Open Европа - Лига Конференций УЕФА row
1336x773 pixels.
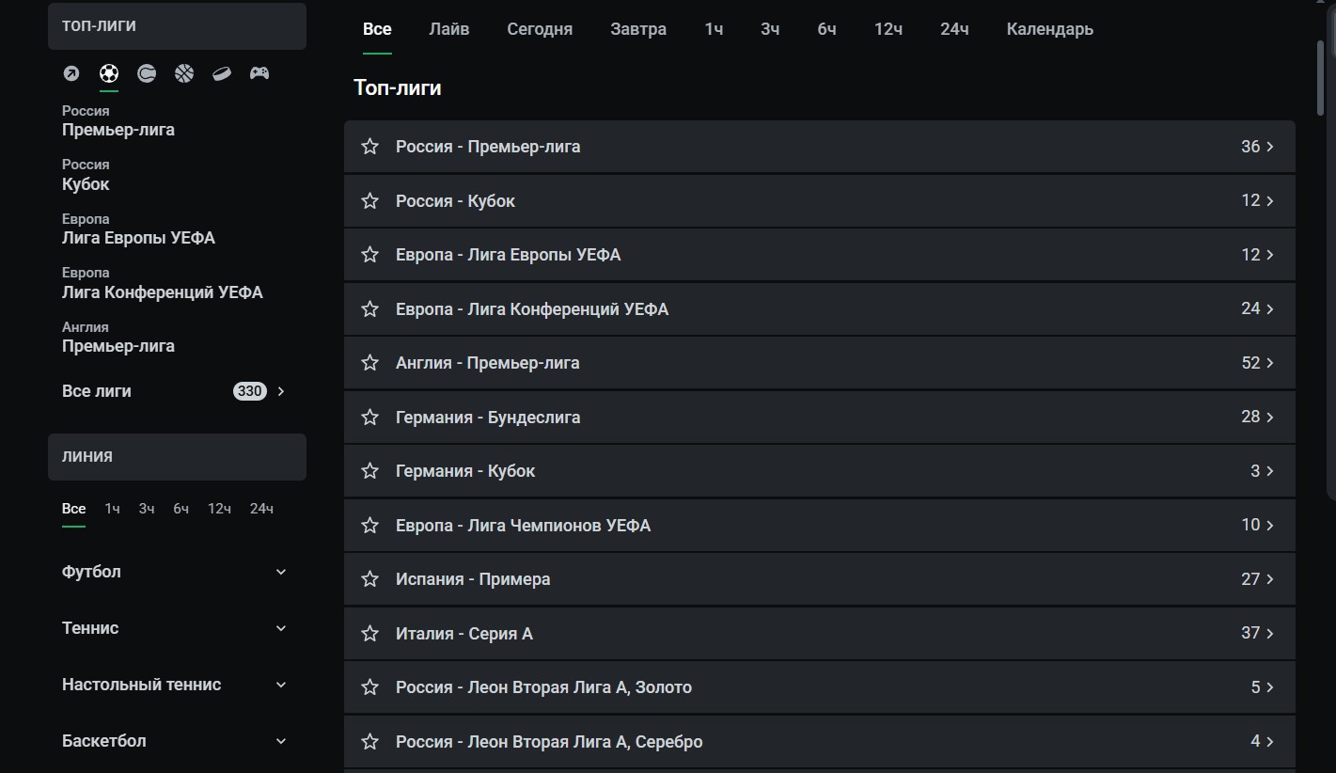point(819,309)
